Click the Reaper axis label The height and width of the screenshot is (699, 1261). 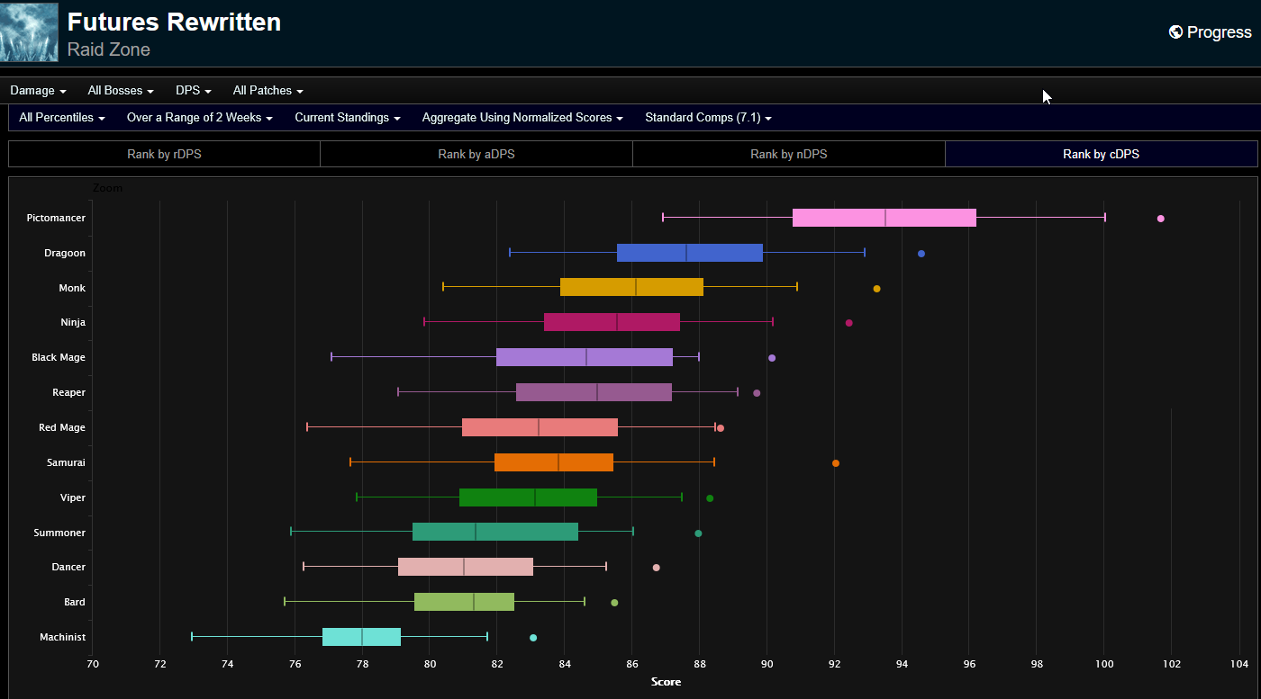[x=69, y=393]
